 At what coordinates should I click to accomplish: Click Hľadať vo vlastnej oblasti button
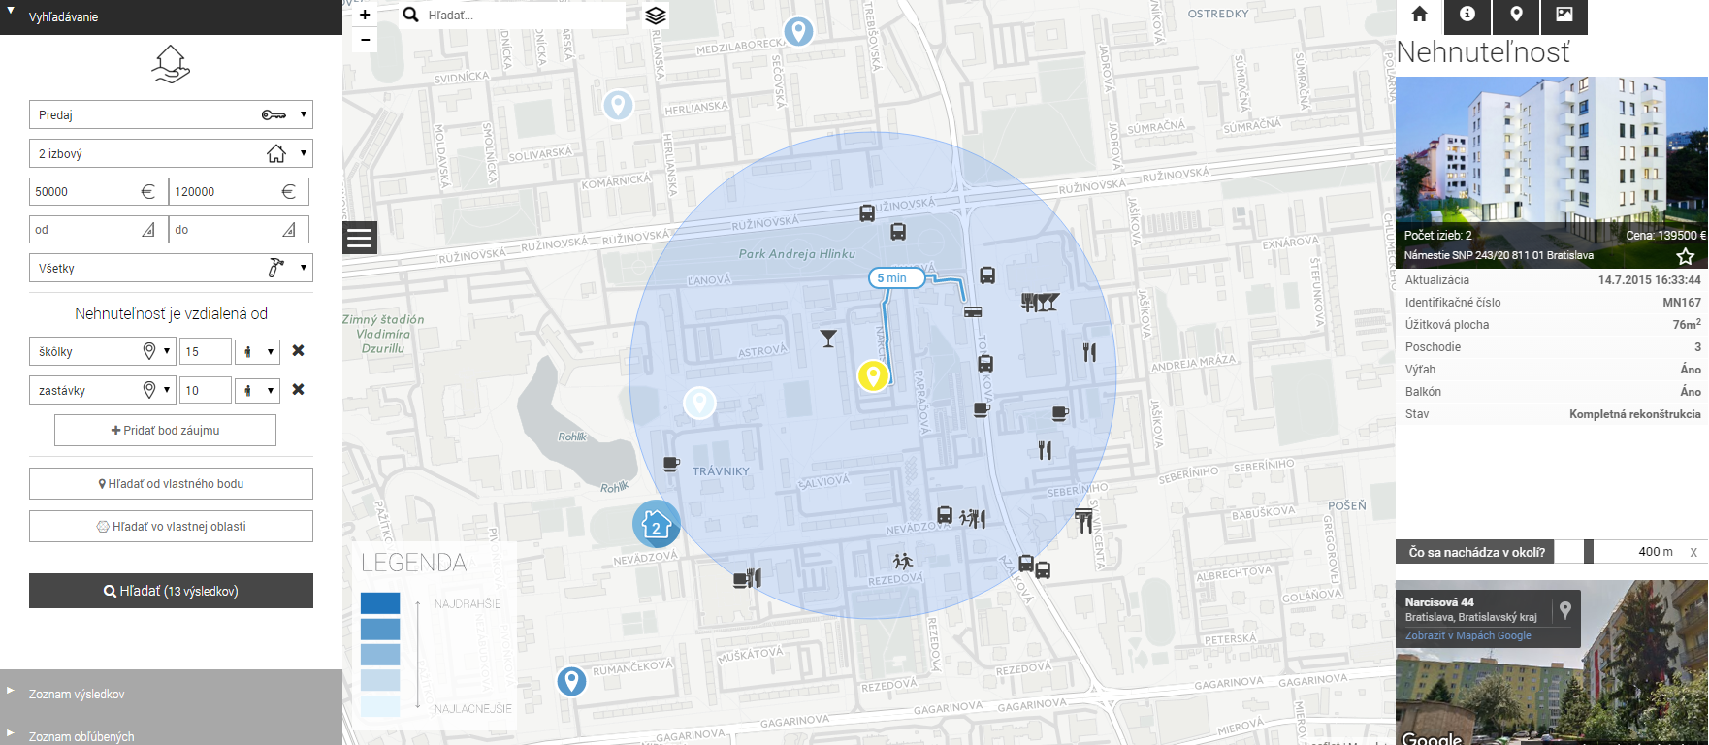(171, 526)
